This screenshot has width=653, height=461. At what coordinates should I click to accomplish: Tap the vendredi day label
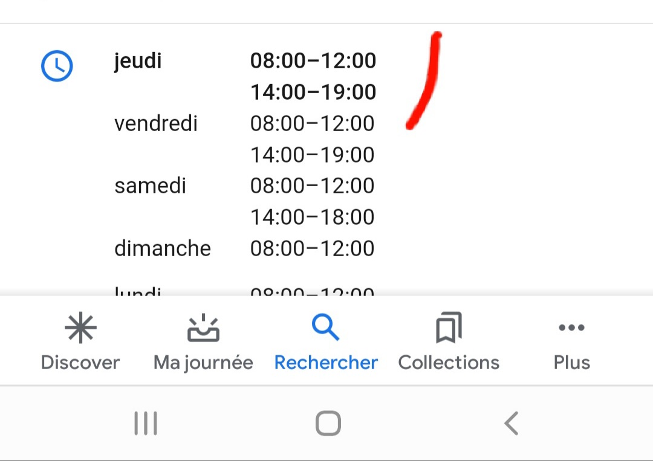[x=156, y=124]
